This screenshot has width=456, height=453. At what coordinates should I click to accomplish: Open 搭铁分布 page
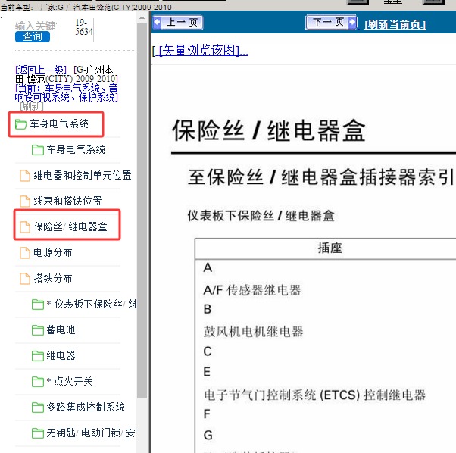52,278
